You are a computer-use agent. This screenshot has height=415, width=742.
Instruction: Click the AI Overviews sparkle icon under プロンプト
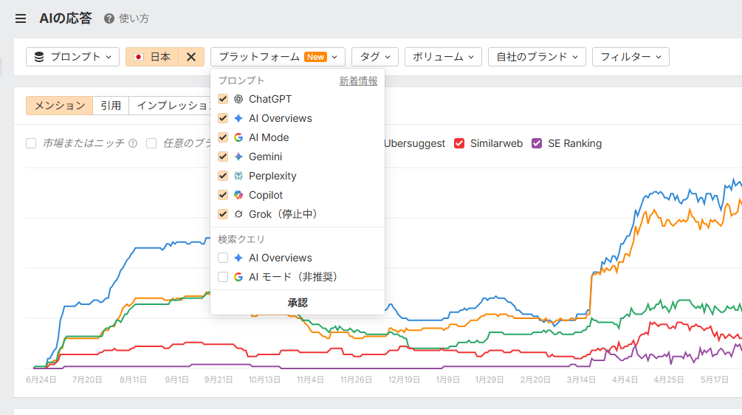(x=238, y=118)
